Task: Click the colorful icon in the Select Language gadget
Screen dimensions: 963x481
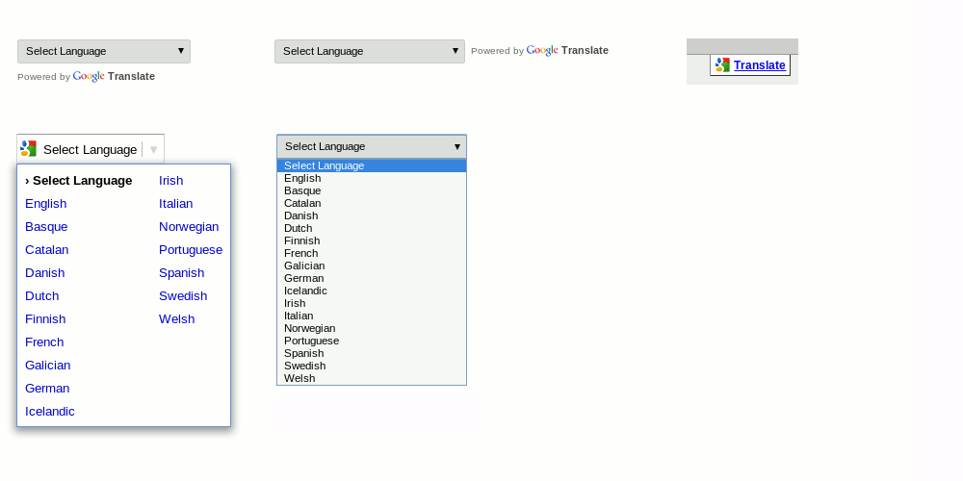Action: (29, 149)
